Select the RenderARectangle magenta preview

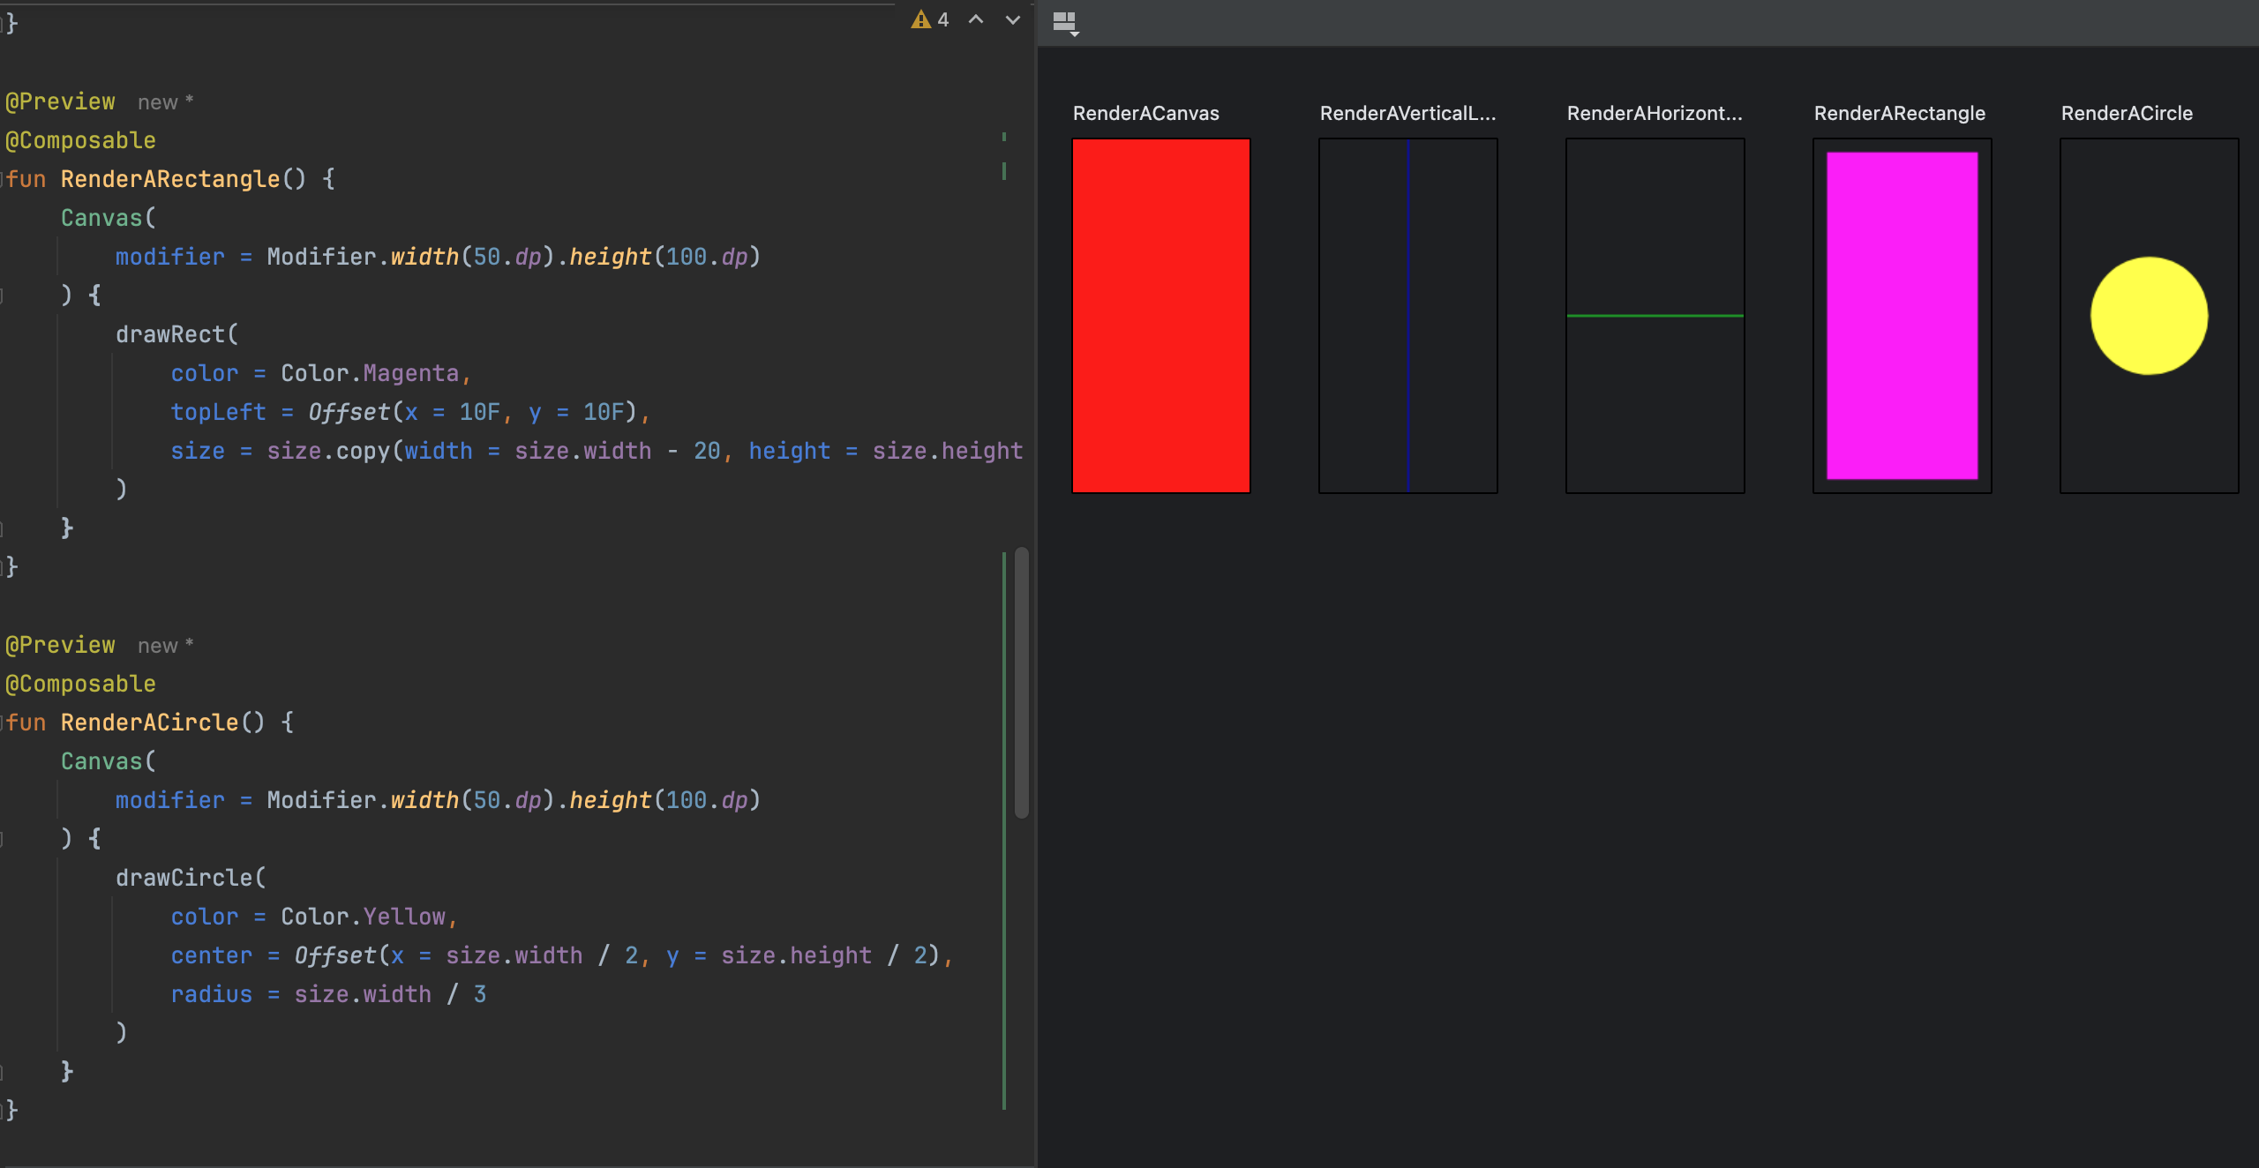(1903, 316)
